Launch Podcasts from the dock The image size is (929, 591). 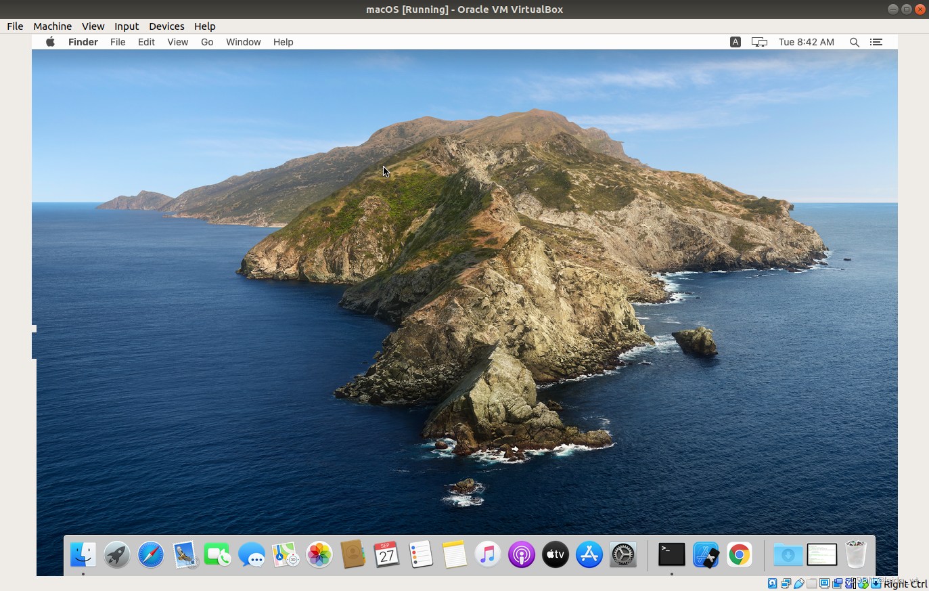522,555
